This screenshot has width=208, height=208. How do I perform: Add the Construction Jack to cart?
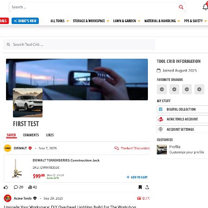(x=137, y=177)
